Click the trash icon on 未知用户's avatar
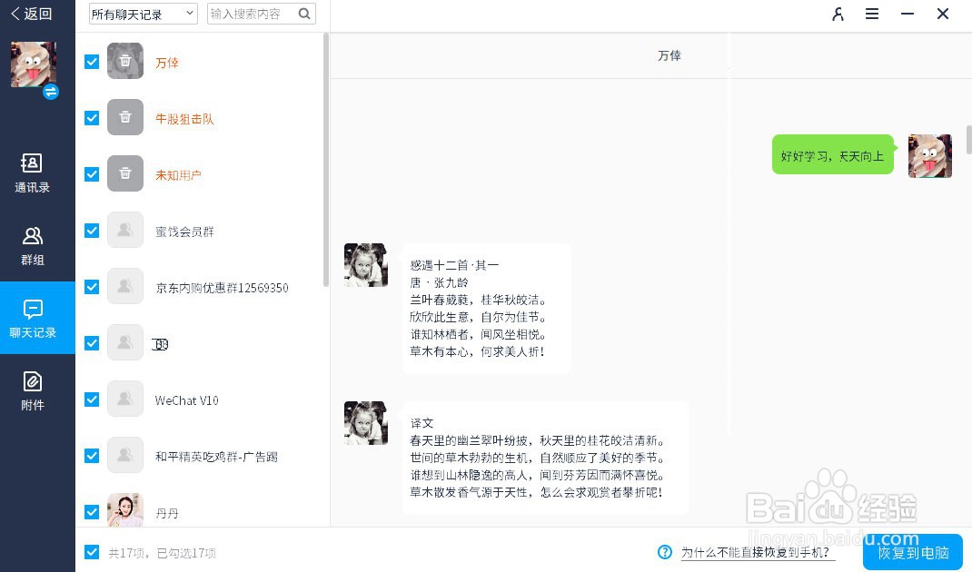This screenshot has height=572, width=972. (124, 173)
